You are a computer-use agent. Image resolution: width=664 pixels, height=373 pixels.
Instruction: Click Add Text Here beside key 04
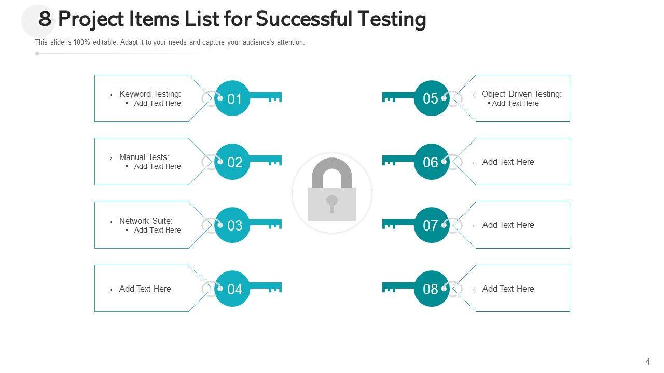click(145, 289)
